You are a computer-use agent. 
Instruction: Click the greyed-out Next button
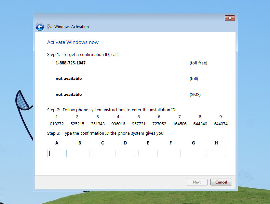(197, 182)
